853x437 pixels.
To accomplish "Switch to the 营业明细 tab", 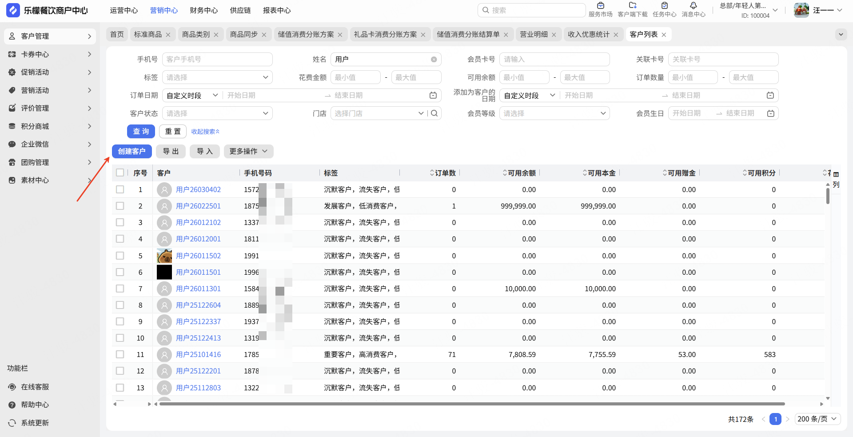I will point(534,34).
